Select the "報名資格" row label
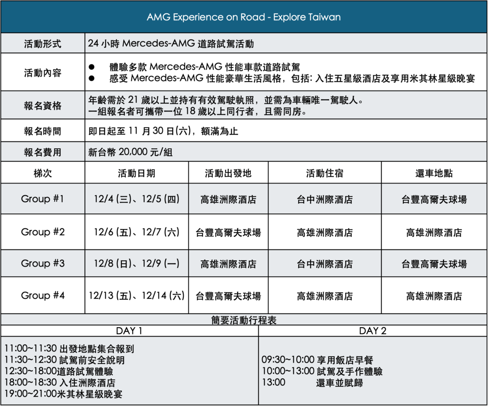Viewport: 489px width, 406px height. click(43, 106)
